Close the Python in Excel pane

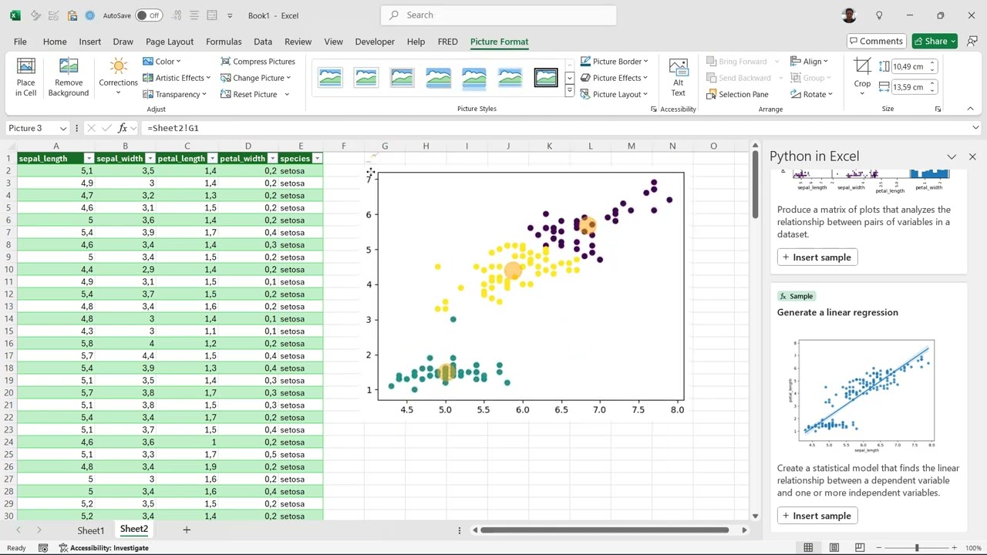pos(972,156)
